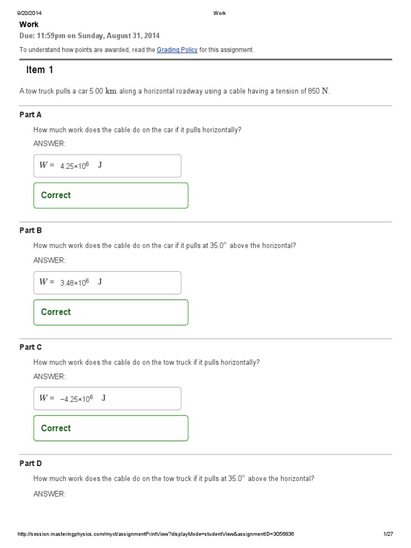Image resolution: width=411 pixels, height=548 pixels.
Task: Click the Part B heading
Action: [31, 231]
